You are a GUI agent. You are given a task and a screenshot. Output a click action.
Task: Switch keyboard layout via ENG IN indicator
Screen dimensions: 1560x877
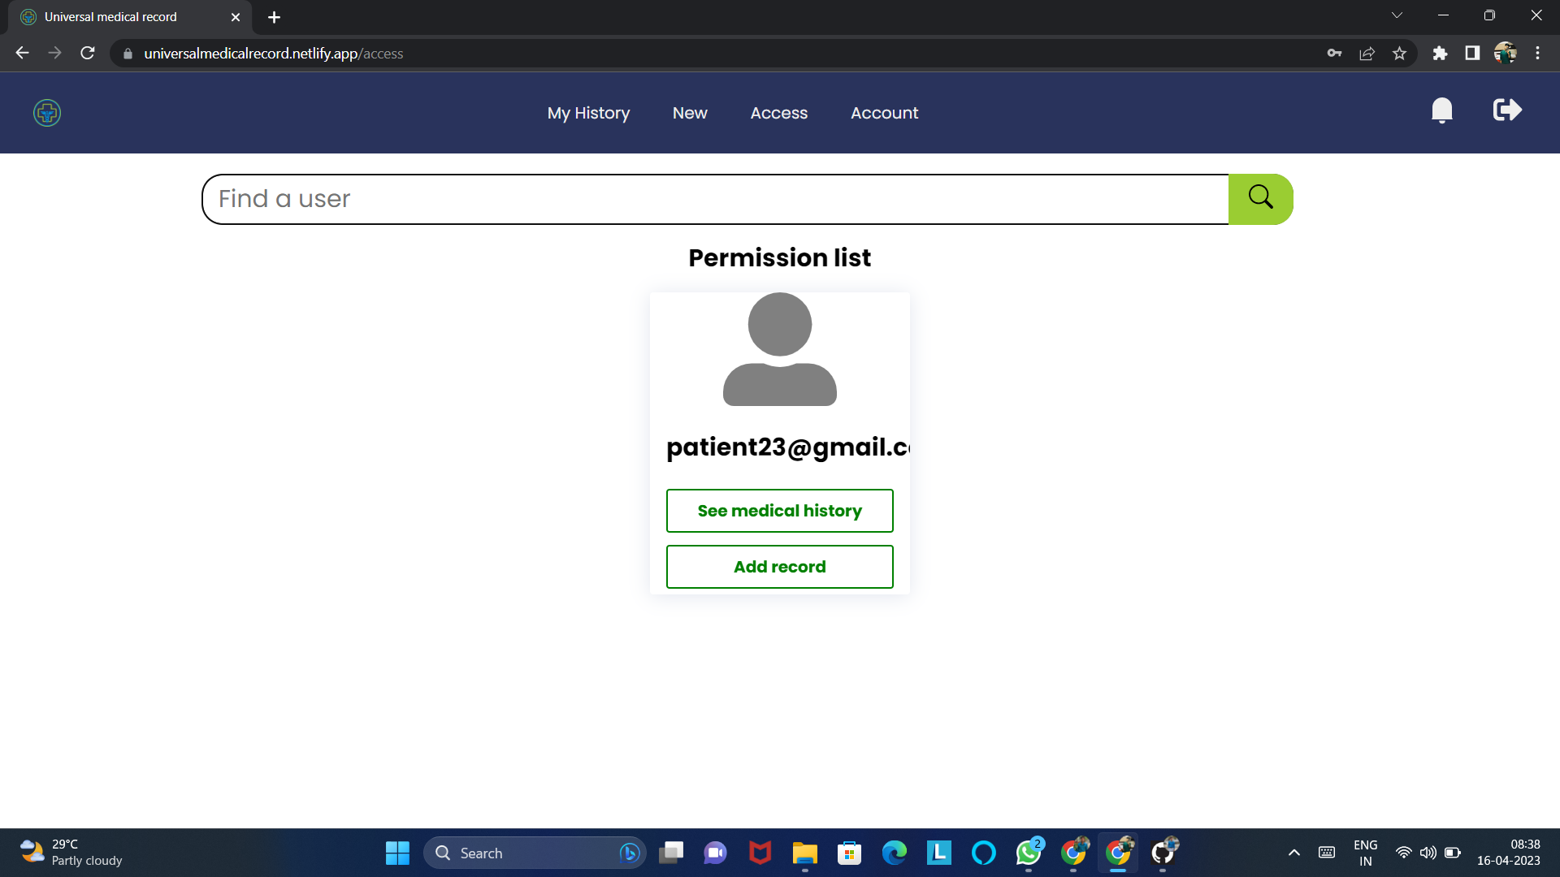tap(1365, 853)
